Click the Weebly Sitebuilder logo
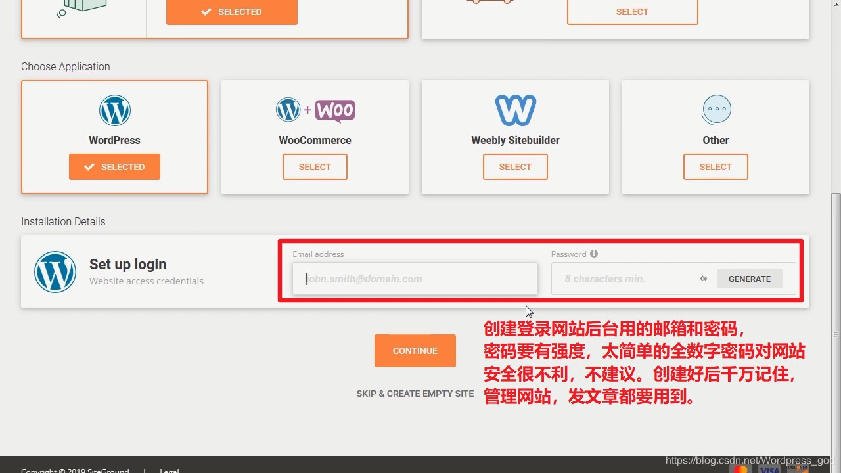 tap(516, 110)
